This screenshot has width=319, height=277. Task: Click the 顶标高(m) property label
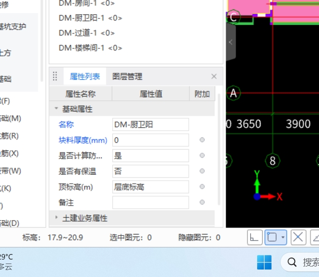click(76, 187)
